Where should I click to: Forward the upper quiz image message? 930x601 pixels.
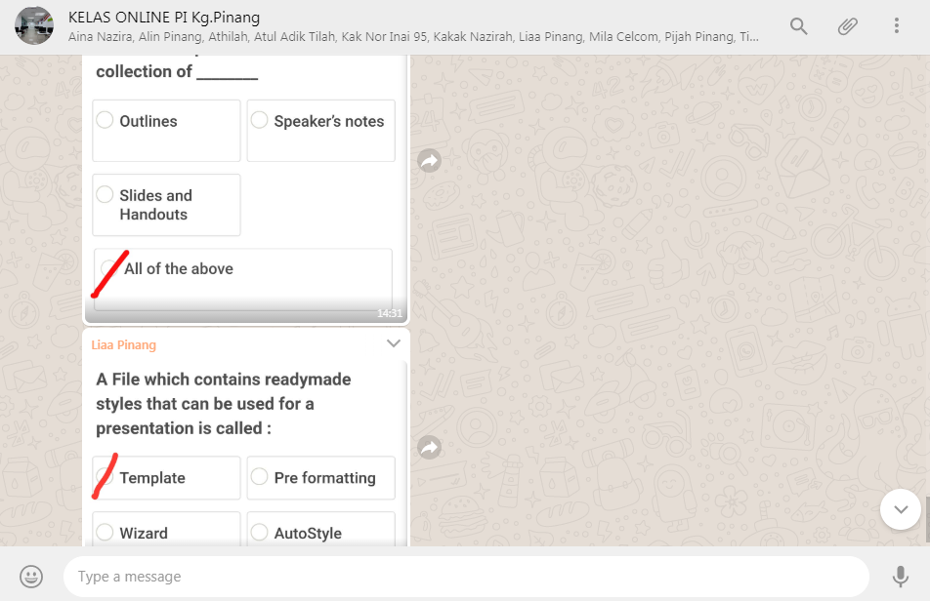point(430,161)
